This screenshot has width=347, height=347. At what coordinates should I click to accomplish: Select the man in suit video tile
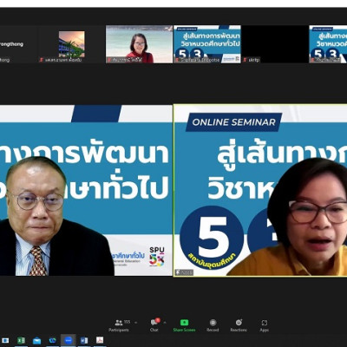click(86, 190)
